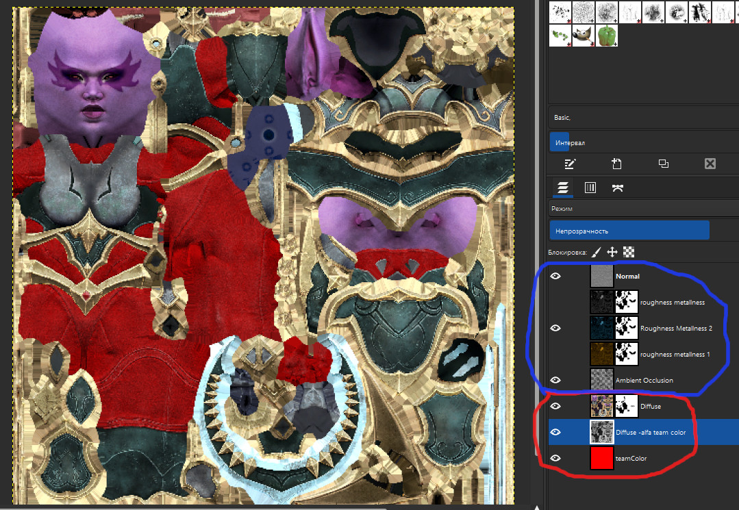Click the Roughness Metallness 2 blue thumbnail
Viewport: 739px width, 510px height.
(602, 328)
